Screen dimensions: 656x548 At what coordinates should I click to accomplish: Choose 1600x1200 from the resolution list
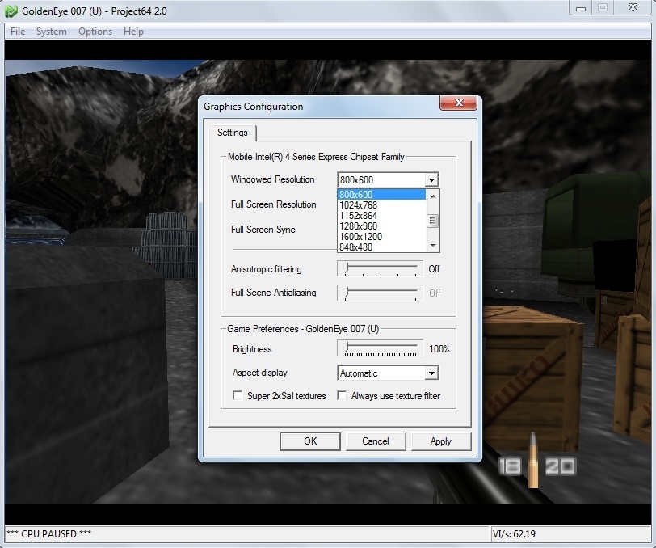click(381, 236)
